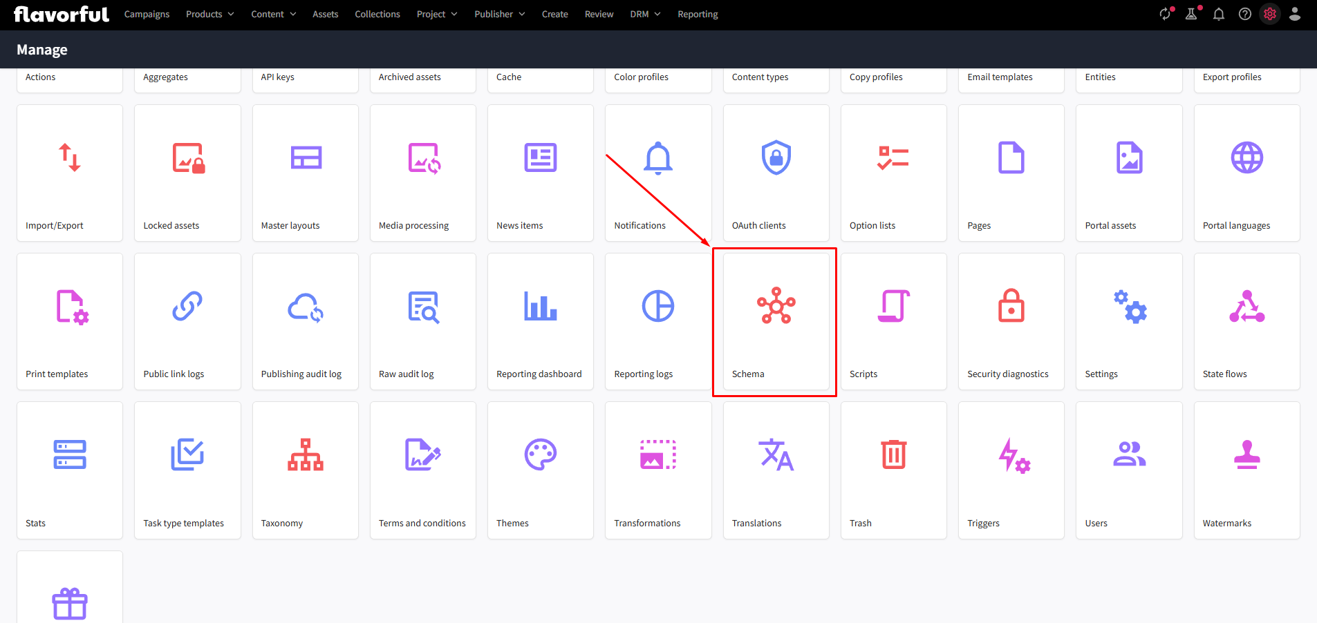Expand the Content dropdown menu
1317x623 pixels.
[x=273, y=14]
